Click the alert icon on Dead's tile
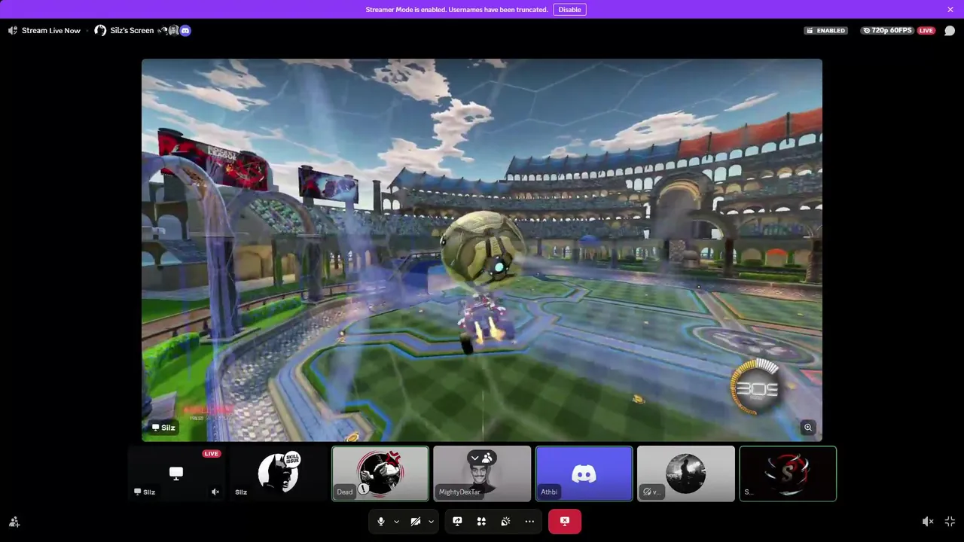The height and width of the screenshot is (542, 964). (x=364, y=489)
